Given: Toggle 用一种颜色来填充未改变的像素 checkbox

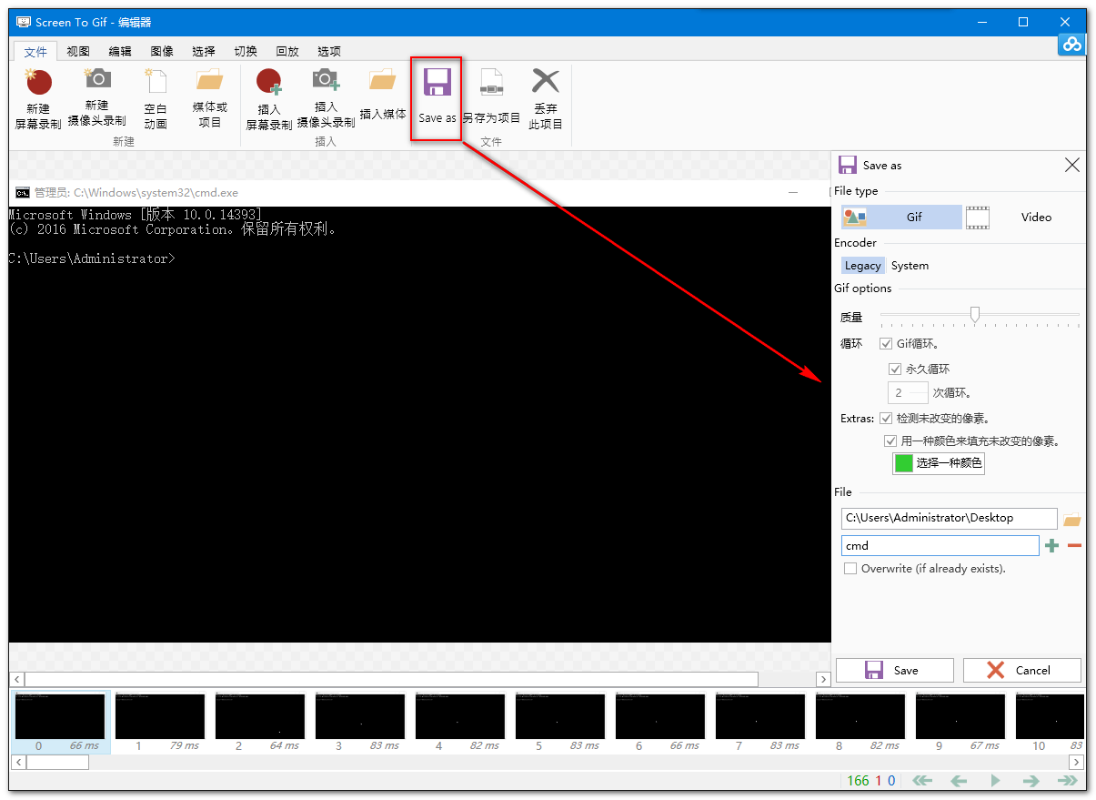Looking at the screenshot, I should click(891, 441).
